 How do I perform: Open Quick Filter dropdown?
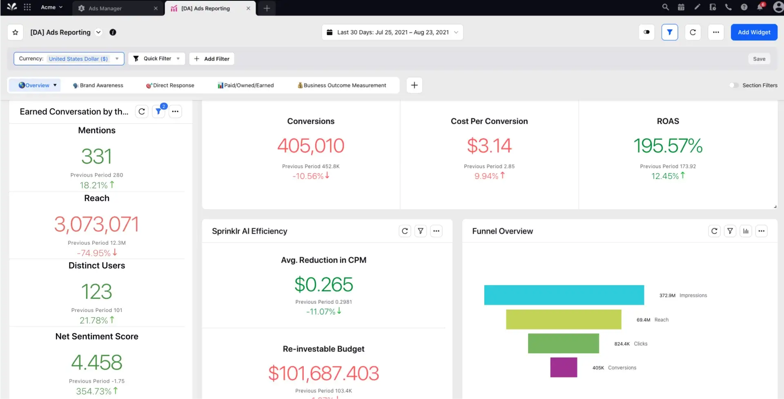click(157, 59)
